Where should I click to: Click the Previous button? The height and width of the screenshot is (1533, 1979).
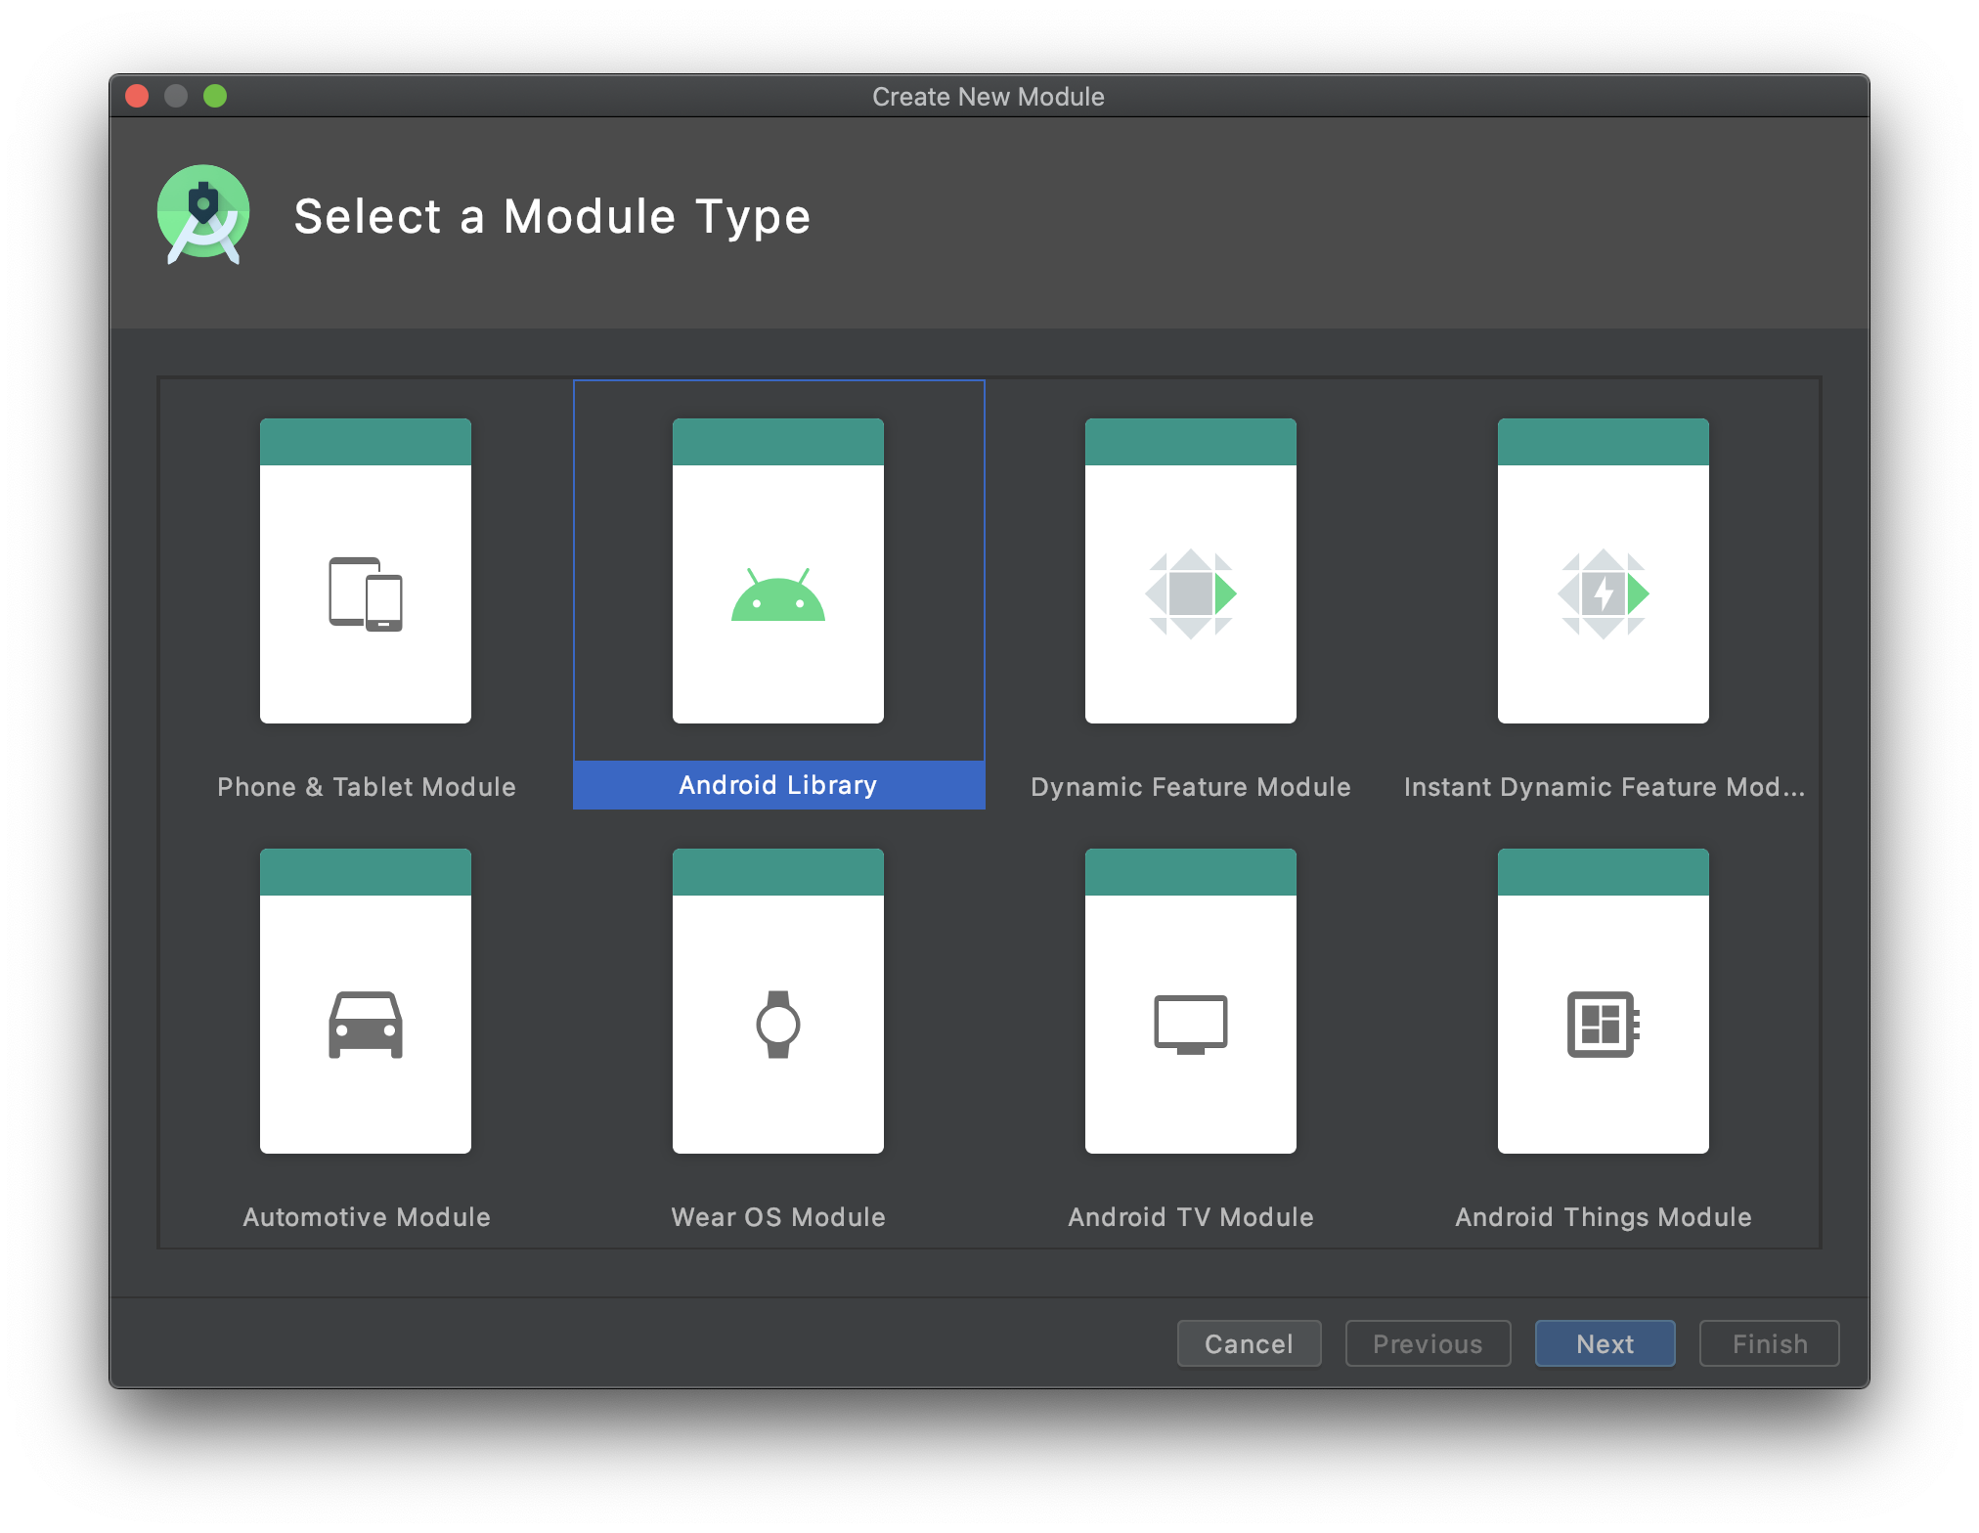pos(1428,1343)
